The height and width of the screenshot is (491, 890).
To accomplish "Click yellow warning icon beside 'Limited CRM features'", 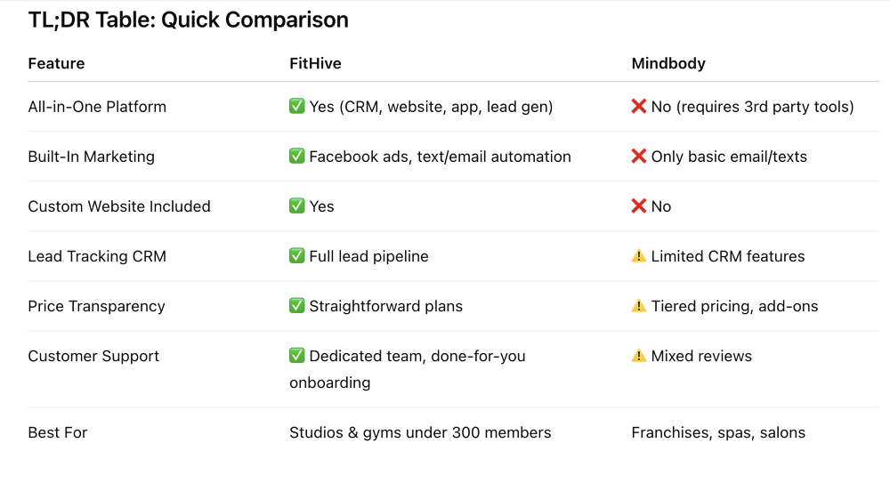I will 638,255.
